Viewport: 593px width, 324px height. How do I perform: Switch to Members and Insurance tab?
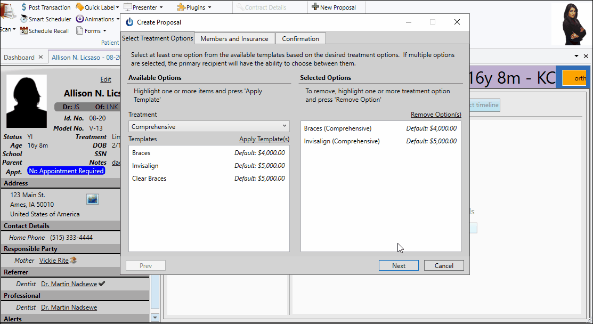point(234,39)
